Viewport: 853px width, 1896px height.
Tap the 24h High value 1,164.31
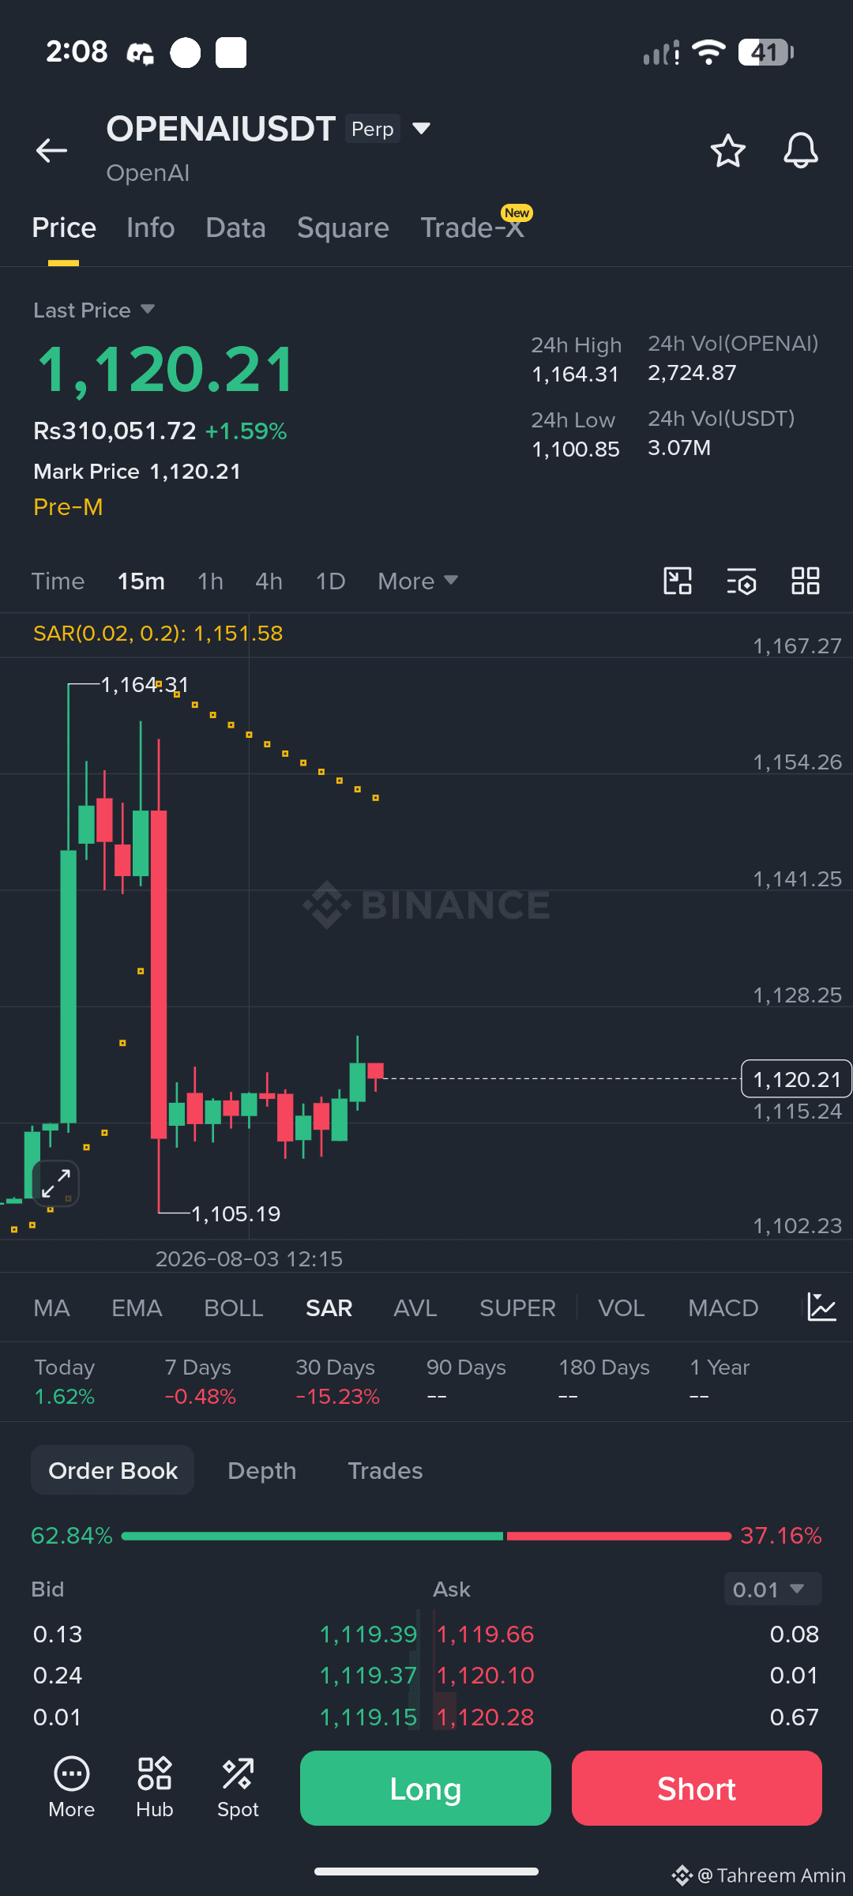[575, 374]
